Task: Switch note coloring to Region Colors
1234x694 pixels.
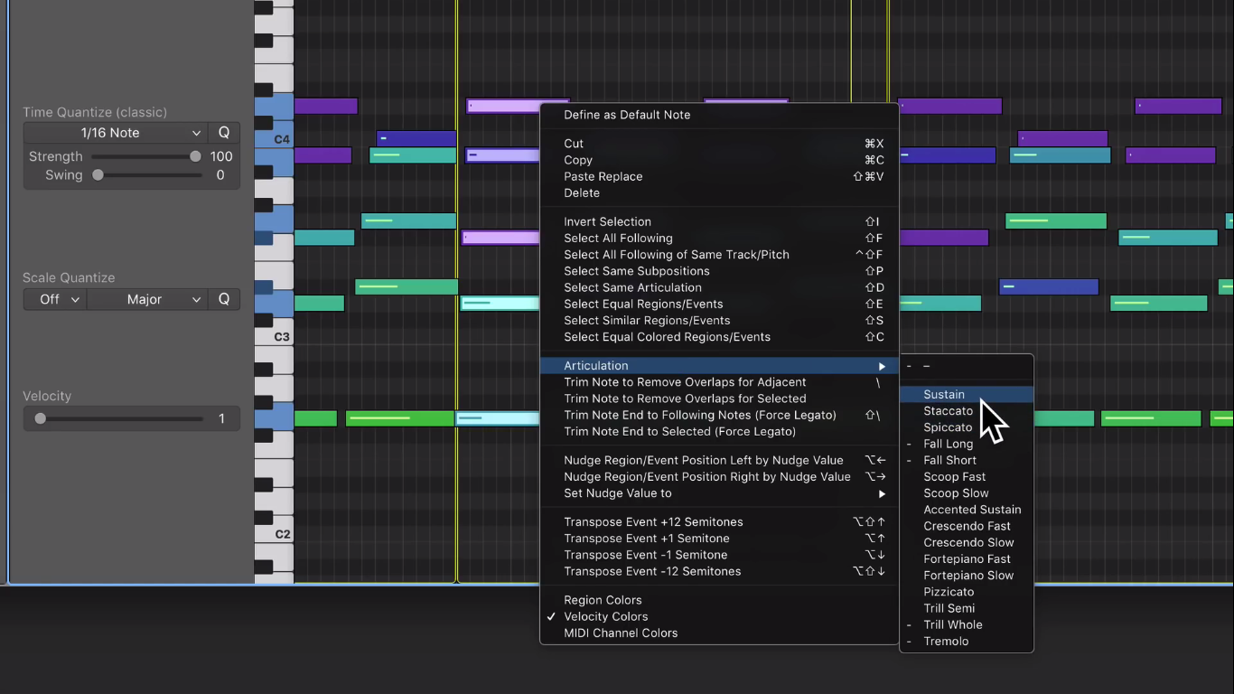Action: click(x=719, y=600)
